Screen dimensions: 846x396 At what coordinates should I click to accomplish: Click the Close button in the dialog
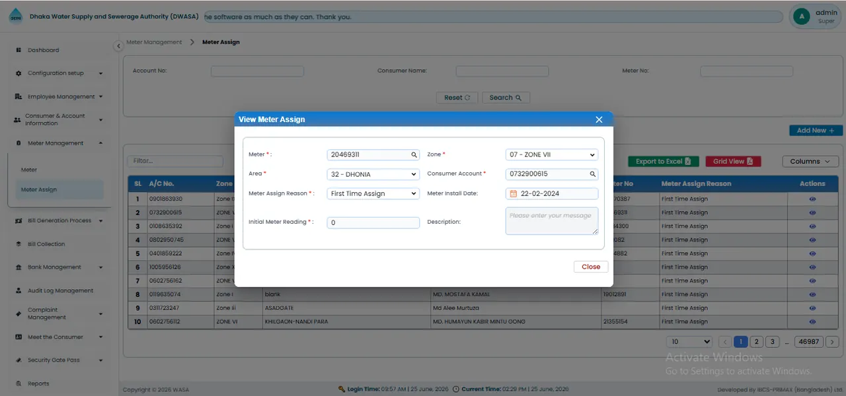(x=591, y=267)
